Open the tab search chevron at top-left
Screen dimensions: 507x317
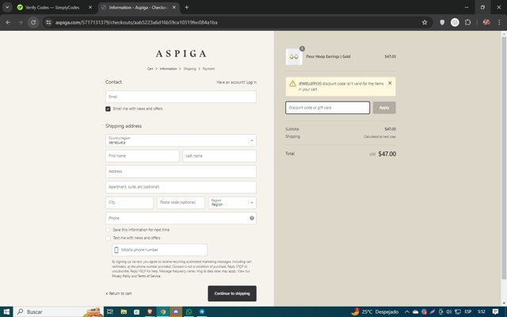[7, 7]
